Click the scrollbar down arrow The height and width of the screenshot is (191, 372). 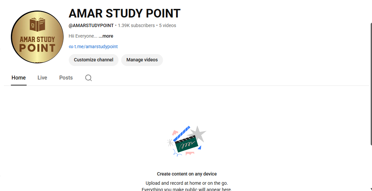coord(371,189)
